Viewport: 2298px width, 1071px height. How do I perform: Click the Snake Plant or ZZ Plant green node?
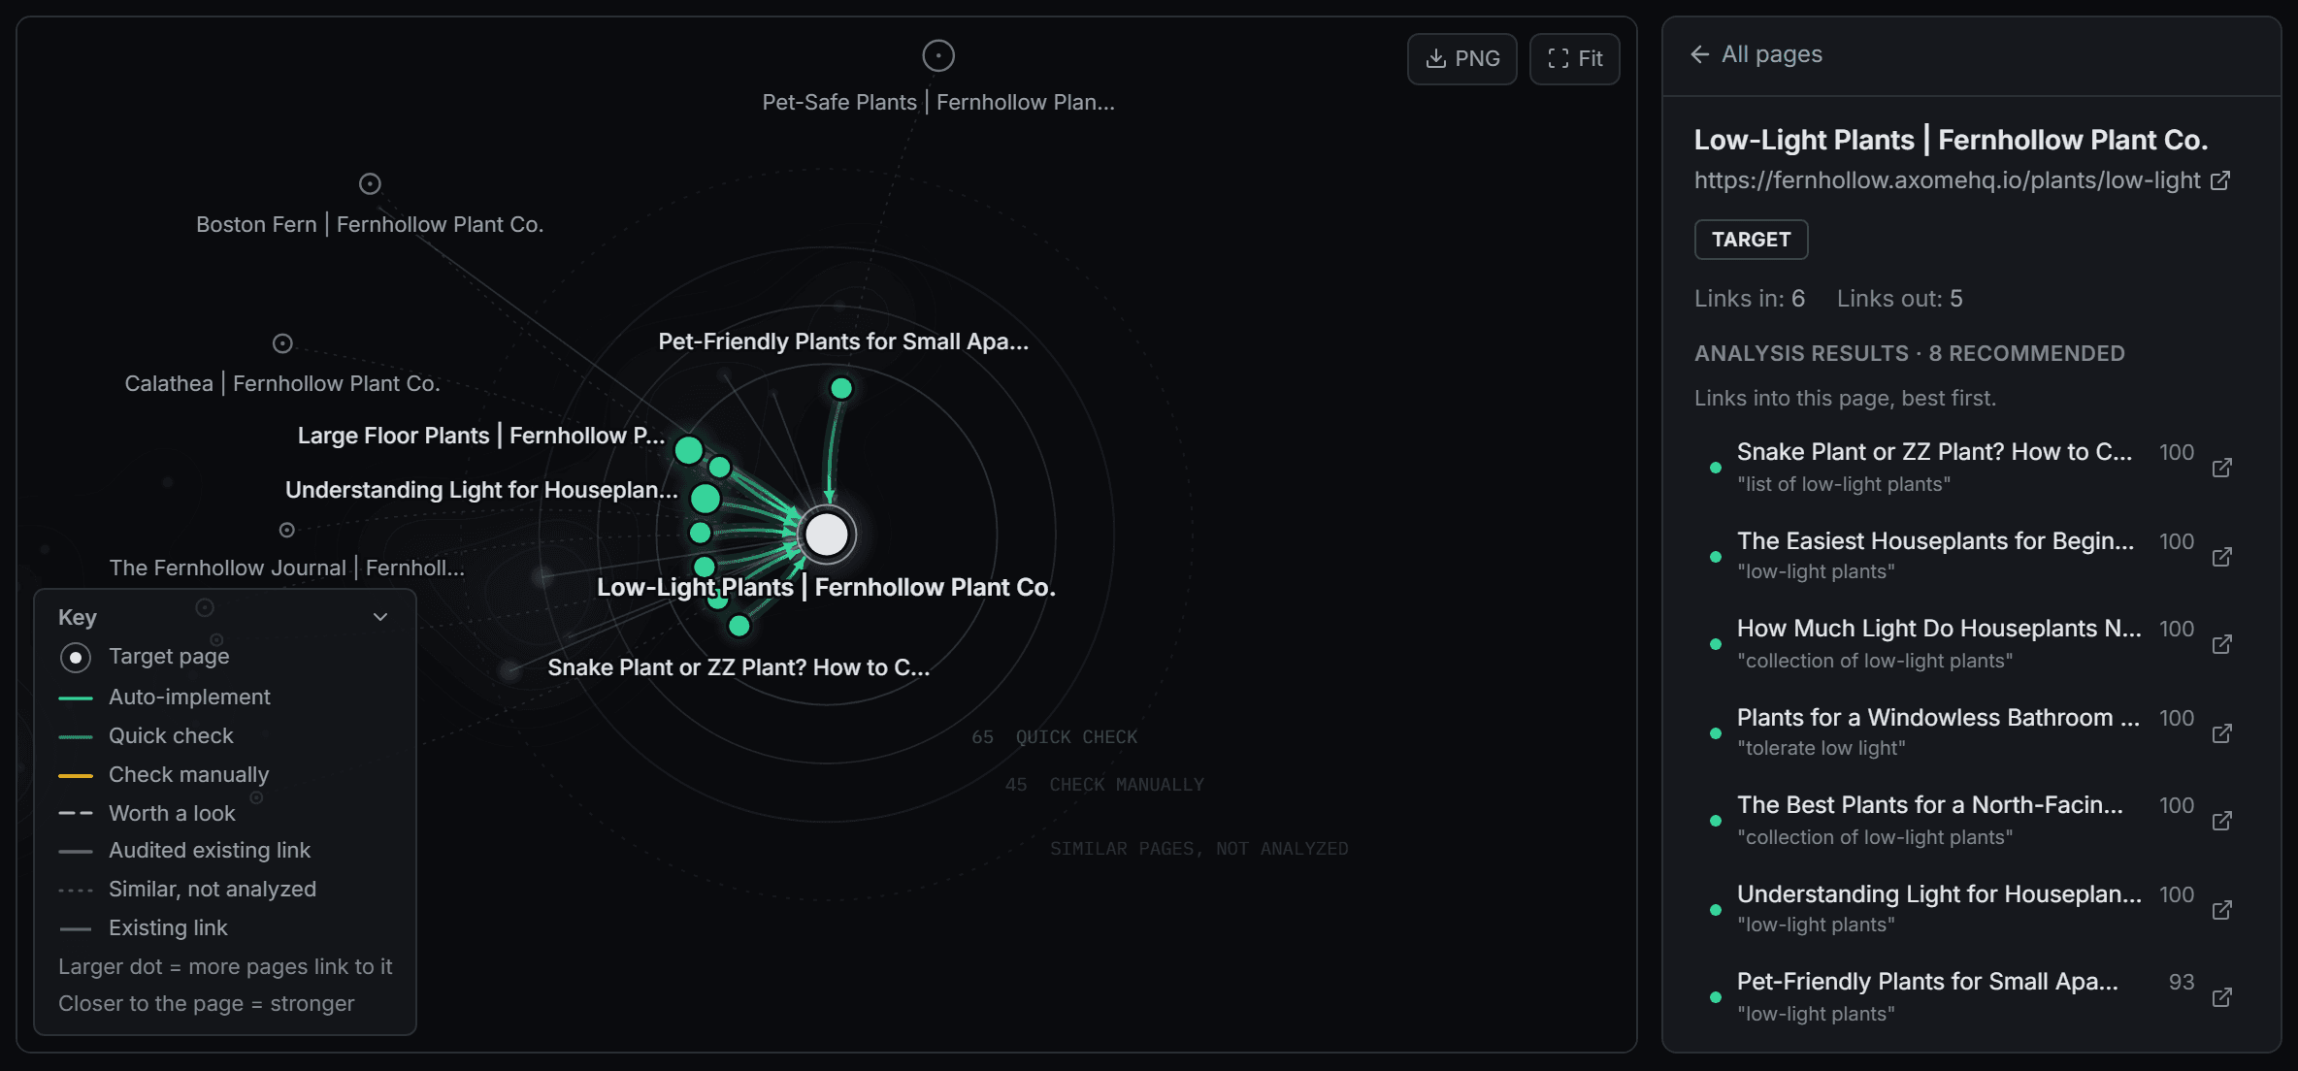tap(739, 626)
